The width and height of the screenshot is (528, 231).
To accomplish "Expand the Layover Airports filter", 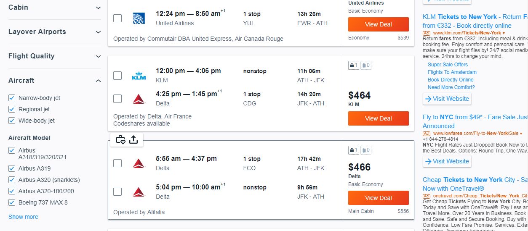I will click(55, 32).
